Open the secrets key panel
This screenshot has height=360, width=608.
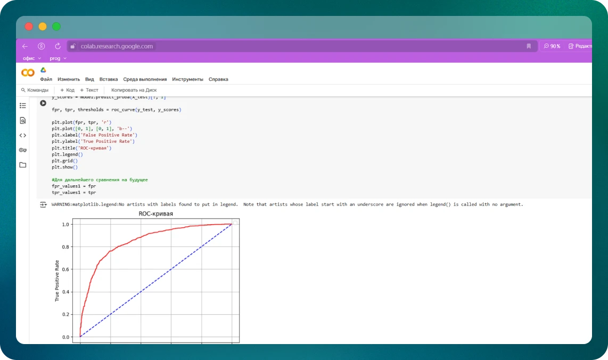click(23, 150)
